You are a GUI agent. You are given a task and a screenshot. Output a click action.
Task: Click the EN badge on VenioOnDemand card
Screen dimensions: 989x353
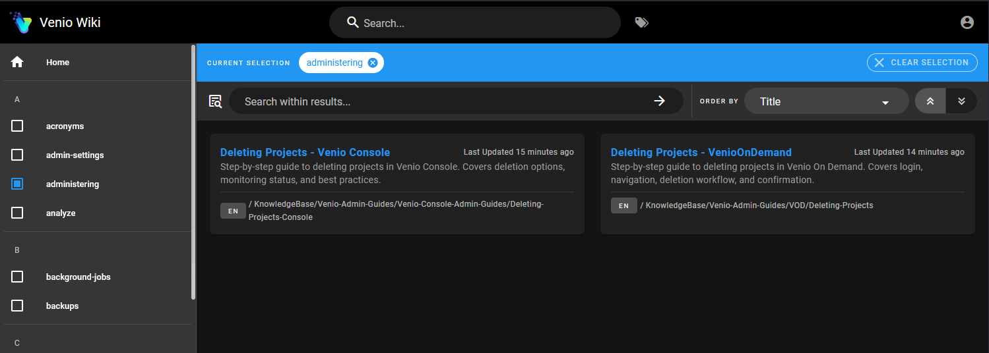tap(623, 205)
